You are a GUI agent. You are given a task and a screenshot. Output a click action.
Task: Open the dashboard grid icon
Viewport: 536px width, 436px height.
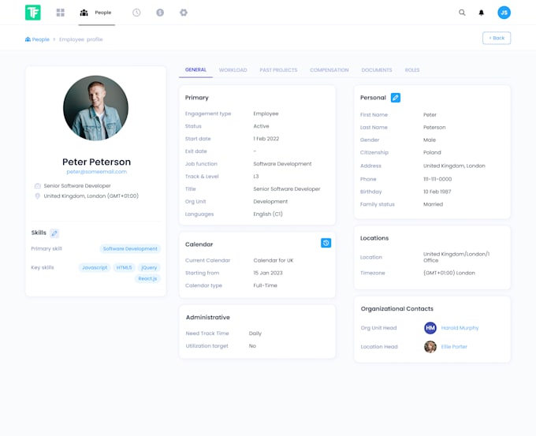coord(61,13)
